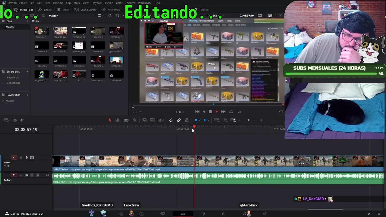Click the Replace Clip edit icon

click(x=161, y=120)
